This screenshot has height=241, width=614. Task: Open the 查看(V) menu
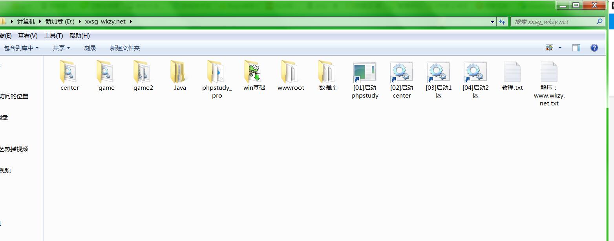(x=28, y=35)
